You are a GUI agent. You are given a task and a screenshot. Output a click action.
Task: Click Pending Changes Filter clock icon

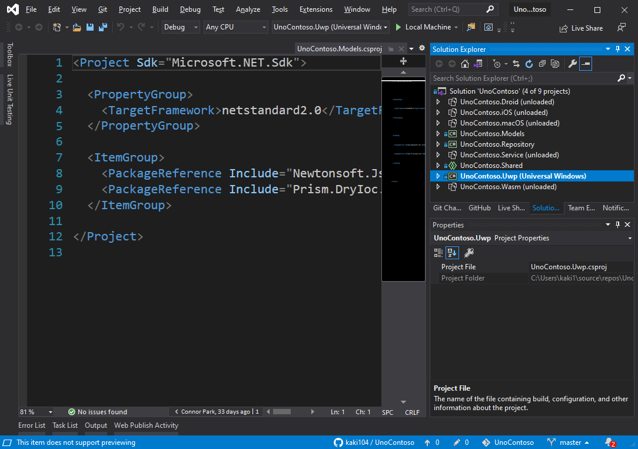[x=496, y=64]
